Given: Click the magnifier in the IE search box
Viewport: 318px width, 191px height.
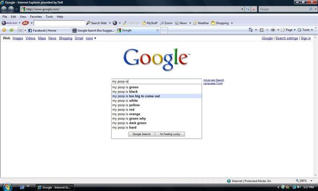Looking at the screenshot, I should [311, 9].
